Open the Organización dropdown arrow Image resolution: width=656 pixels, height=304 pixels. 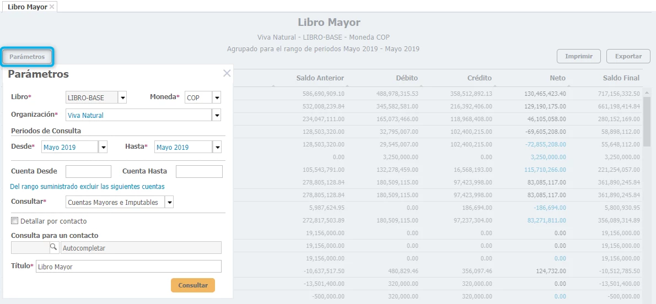point(217,115)
